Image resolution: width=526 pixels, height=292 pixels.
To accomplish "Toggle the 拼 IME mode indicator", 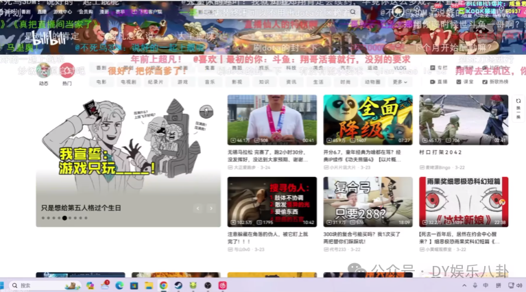I will click(499, 285).
